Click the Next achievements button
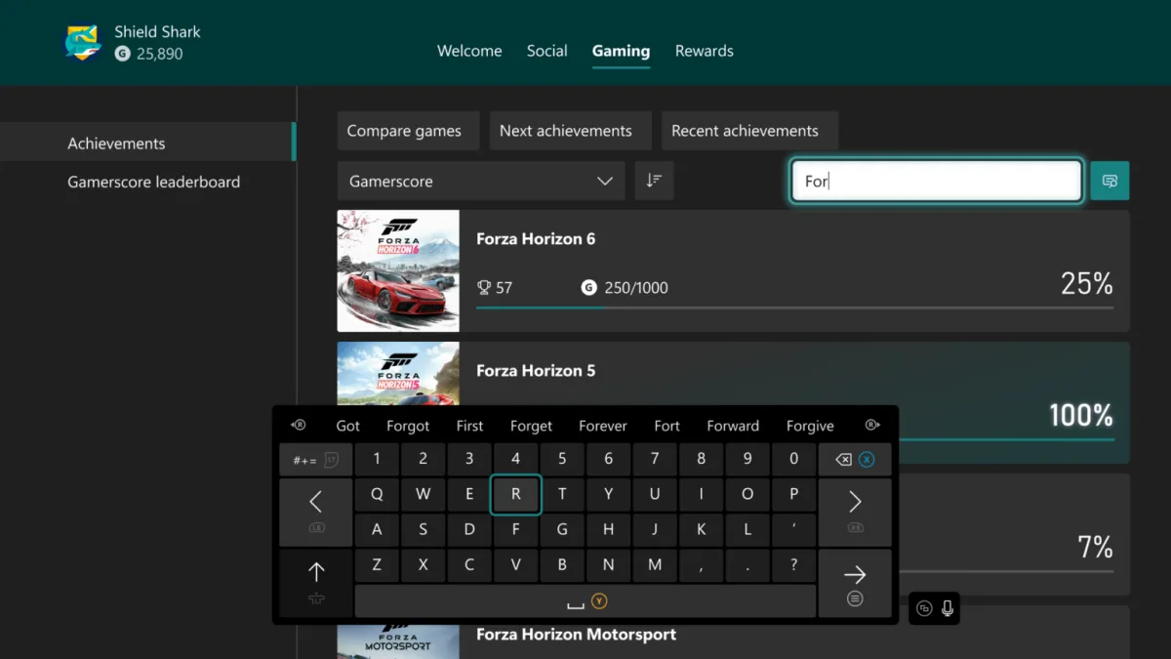1171x659 pixels. [x=570, y=131]
